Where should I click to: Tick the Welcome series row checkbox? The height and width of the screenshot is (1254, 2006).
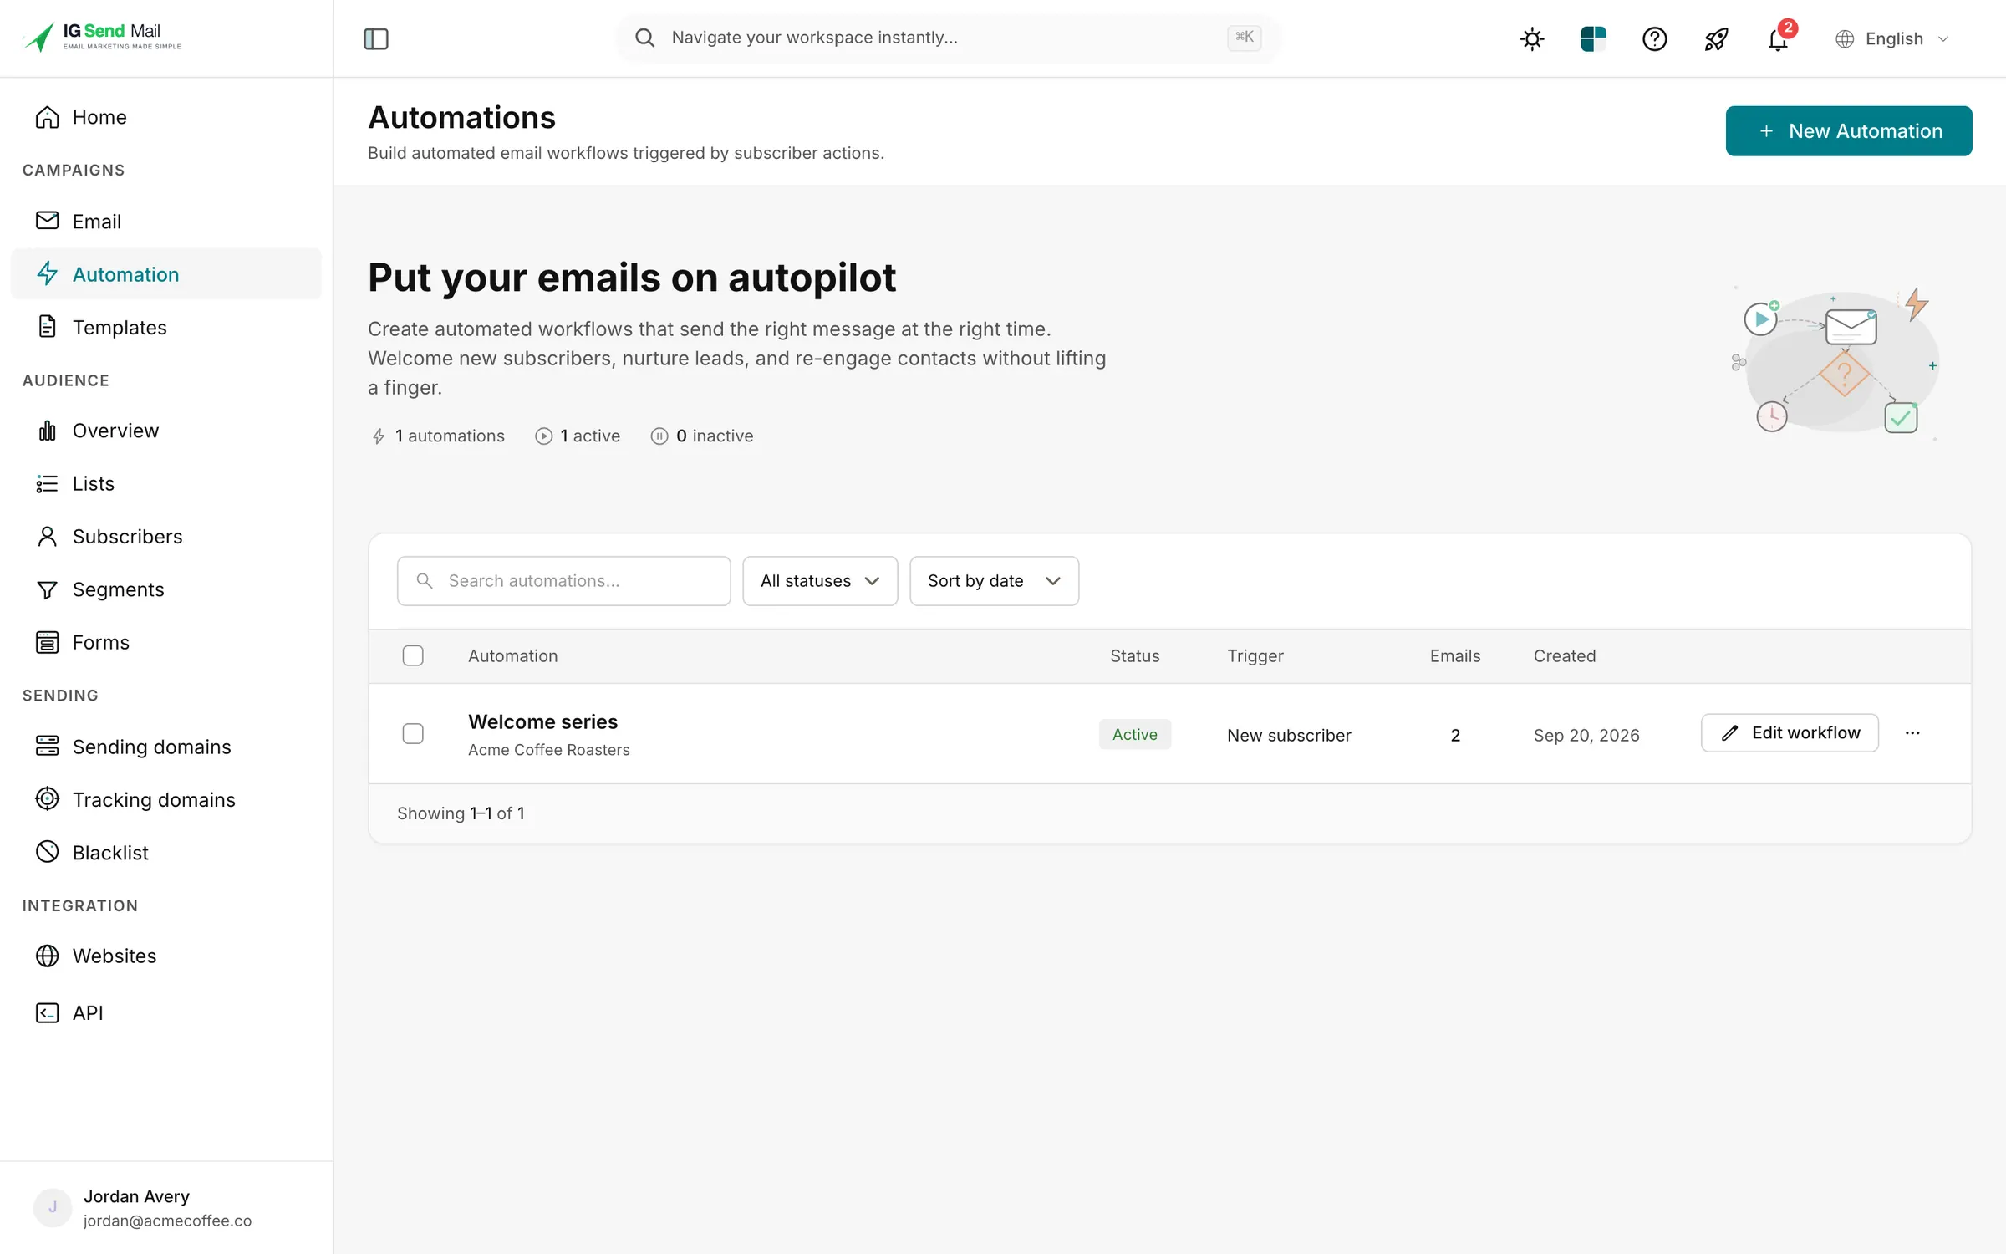(x=413, y=733)
